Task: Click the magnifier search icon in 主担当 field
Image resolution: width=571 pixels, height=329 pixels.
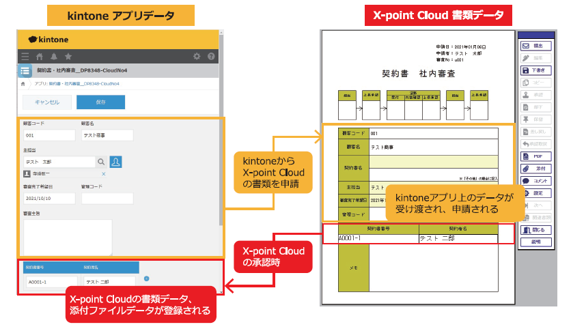Action: (x=101, y=162)
